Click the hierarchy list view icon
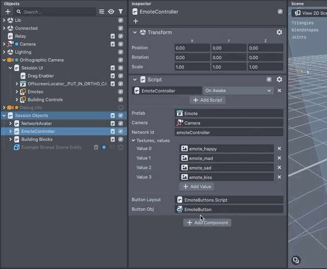Viewport: 327px width, 269px height. [x=102, y=11]
